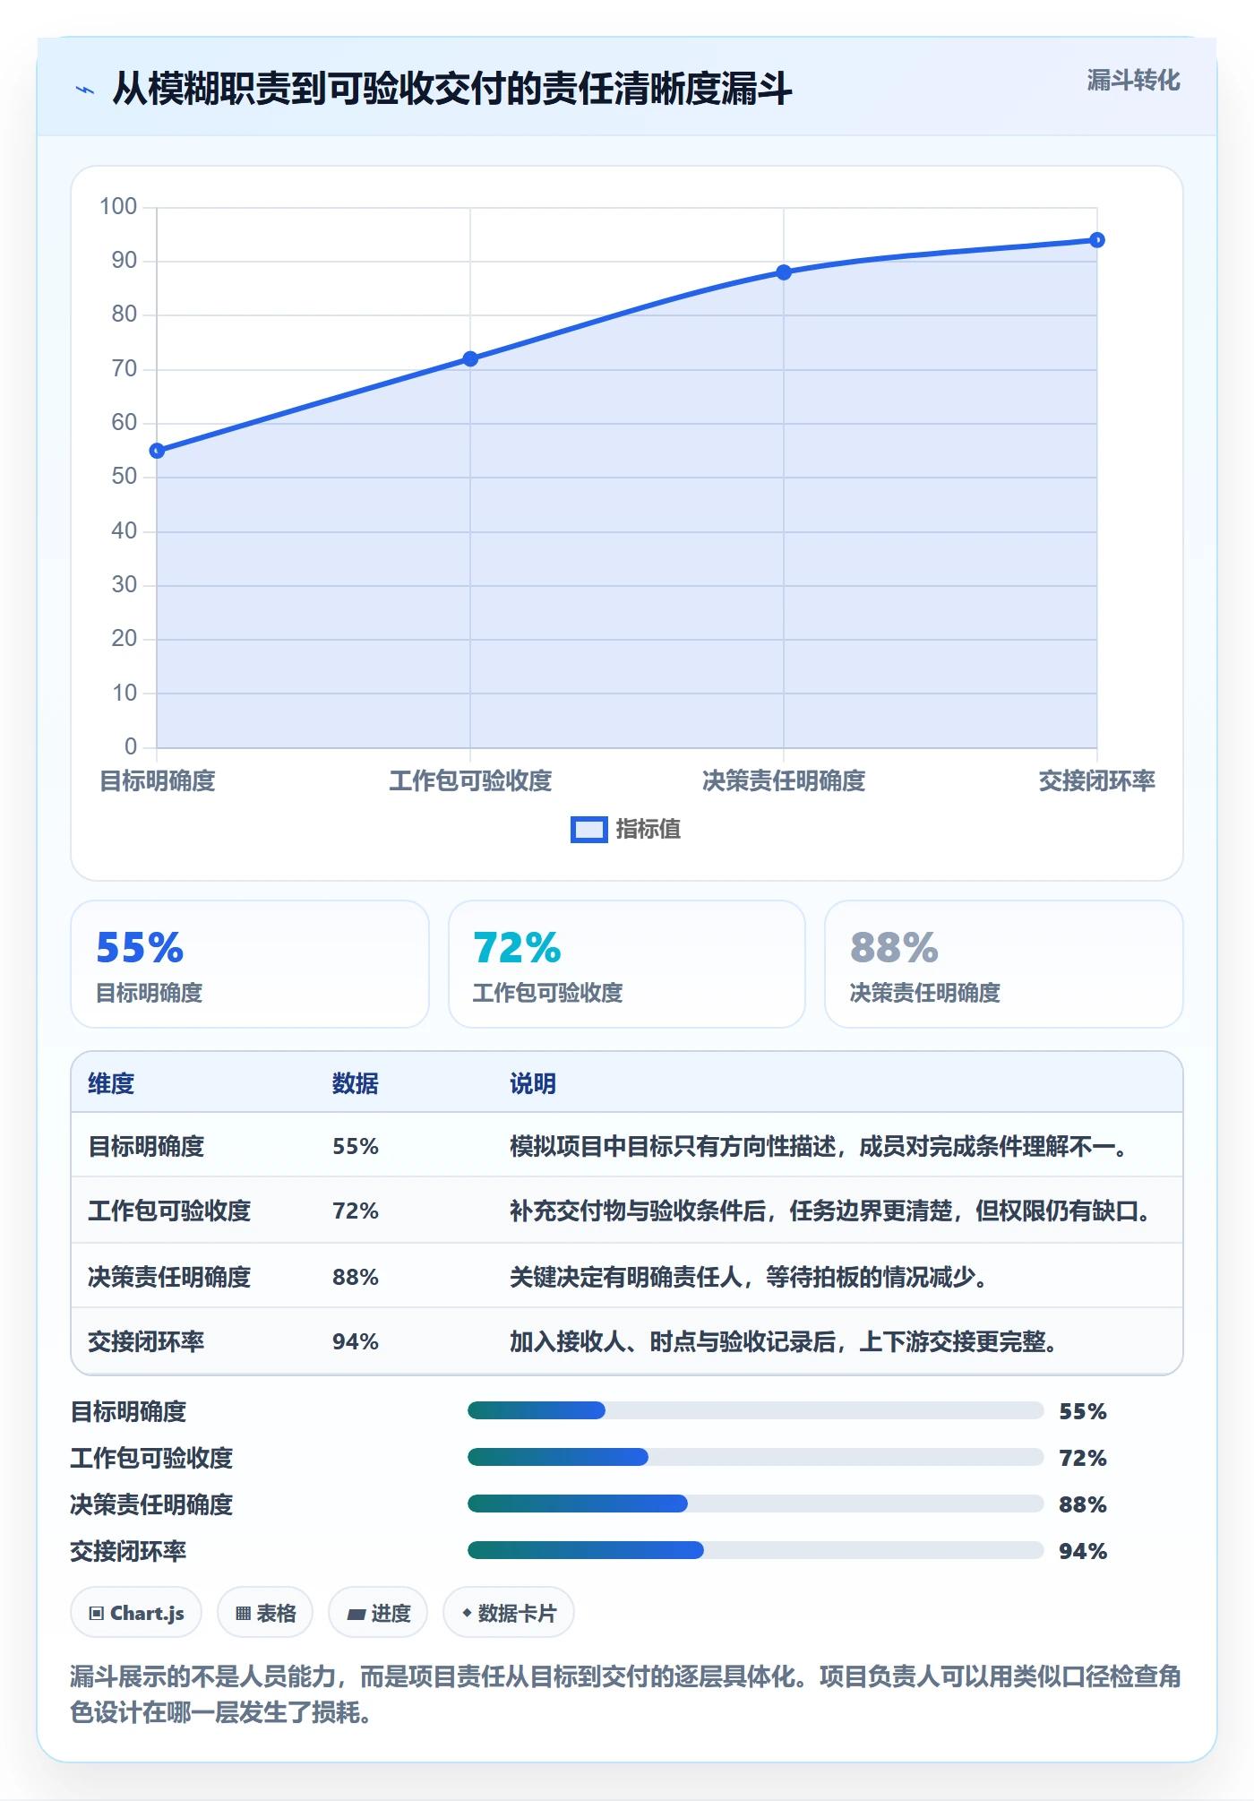The height and width of the screenshot is (1801, 1254).
Task: Click the Chart.js chip
Action: [136, 1613]
